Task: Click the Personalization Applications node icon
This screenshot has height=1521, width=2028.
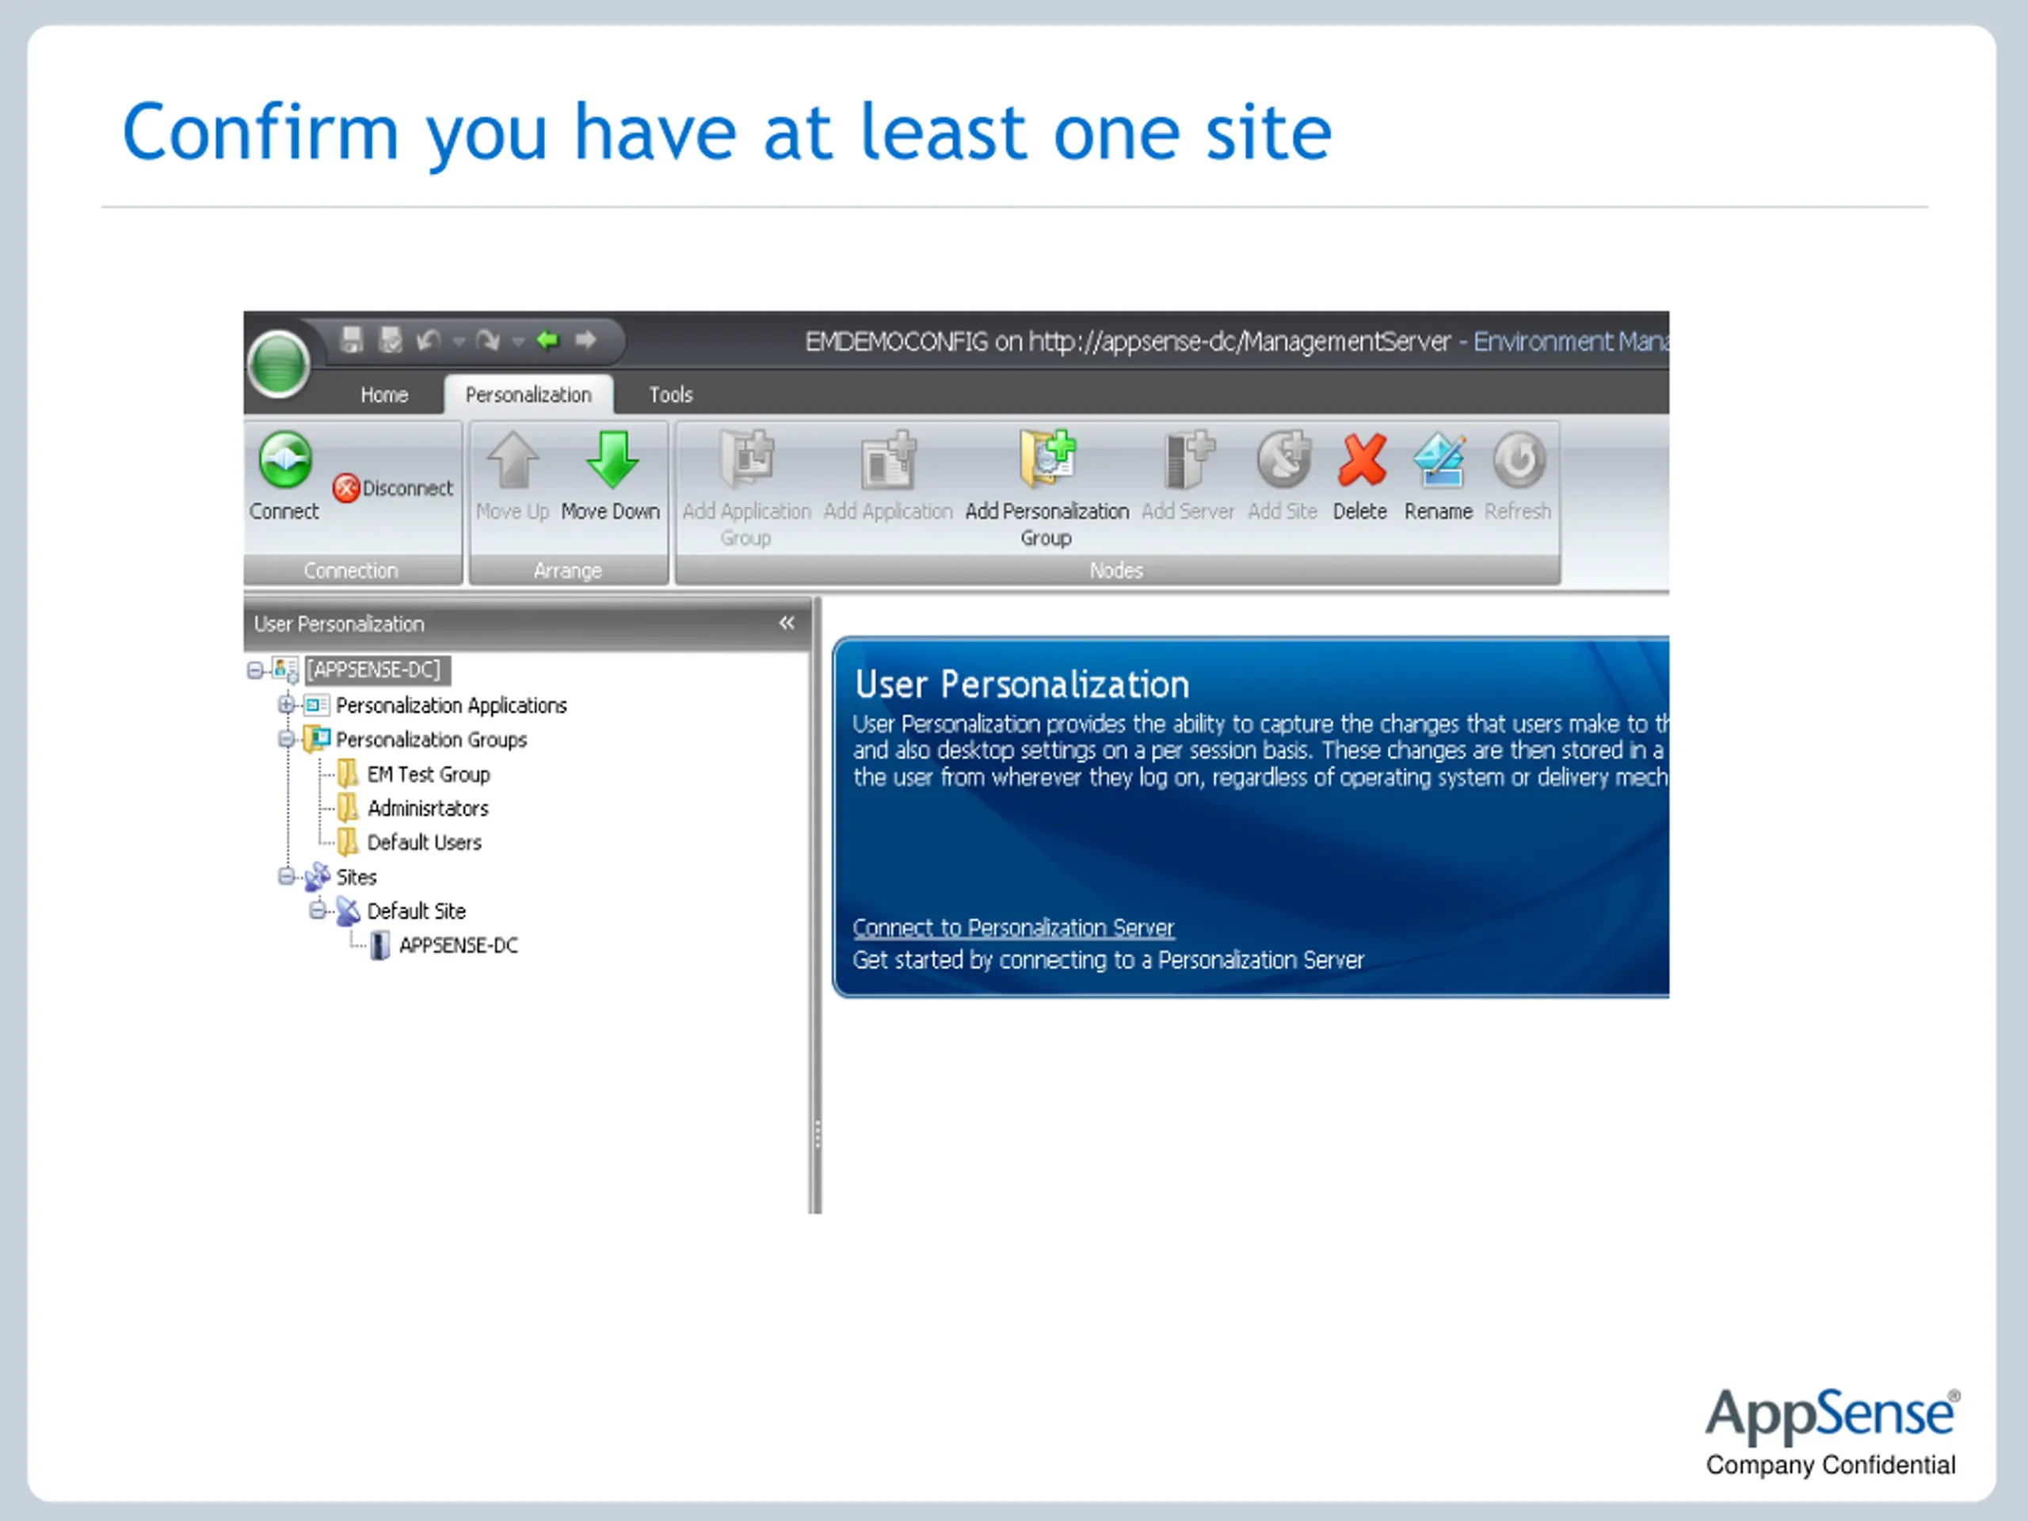Action: click(317, 705)
